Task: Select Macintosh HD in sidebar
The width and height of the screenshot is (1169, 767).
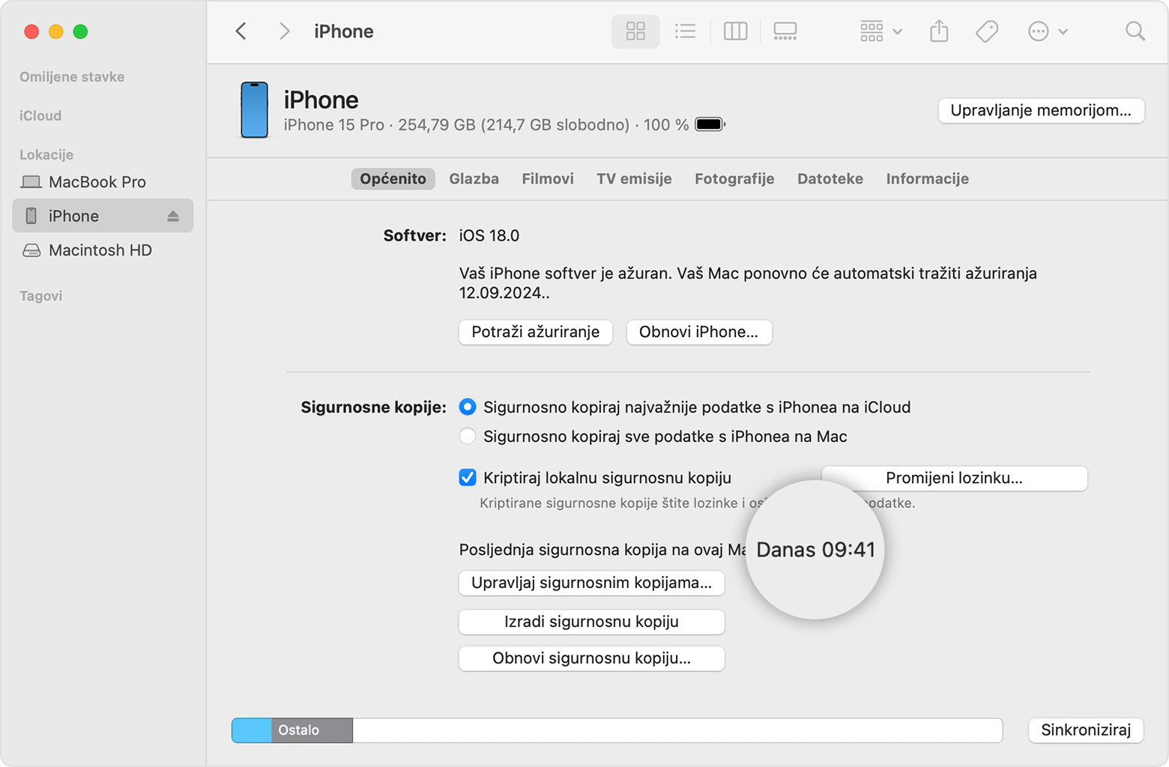Action: tap(103, 250)
